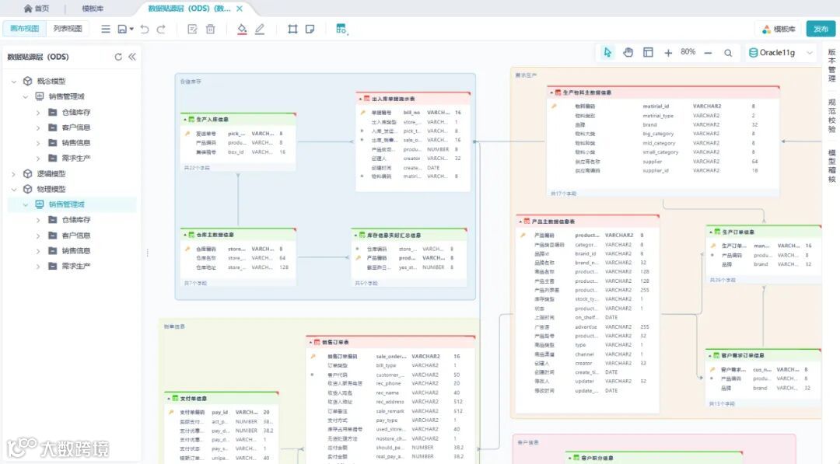Collapse the 生产入库信息 table with its triangle
This screenshot has width=840, height=464.
pos(185,120)
